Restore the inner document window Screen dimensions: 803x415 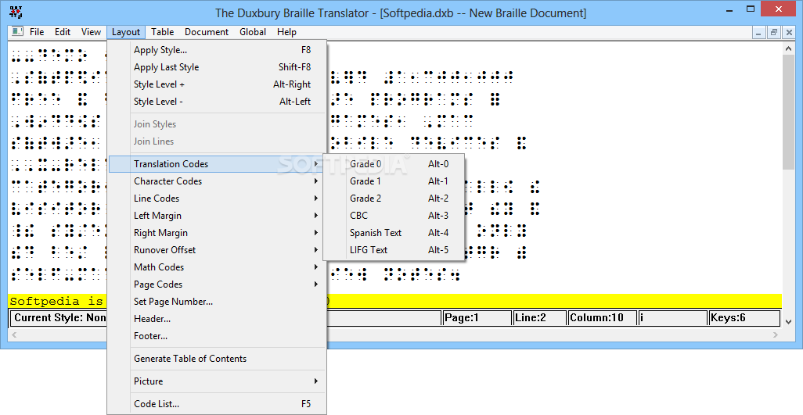pyautogui.click(x=774, y=32)
